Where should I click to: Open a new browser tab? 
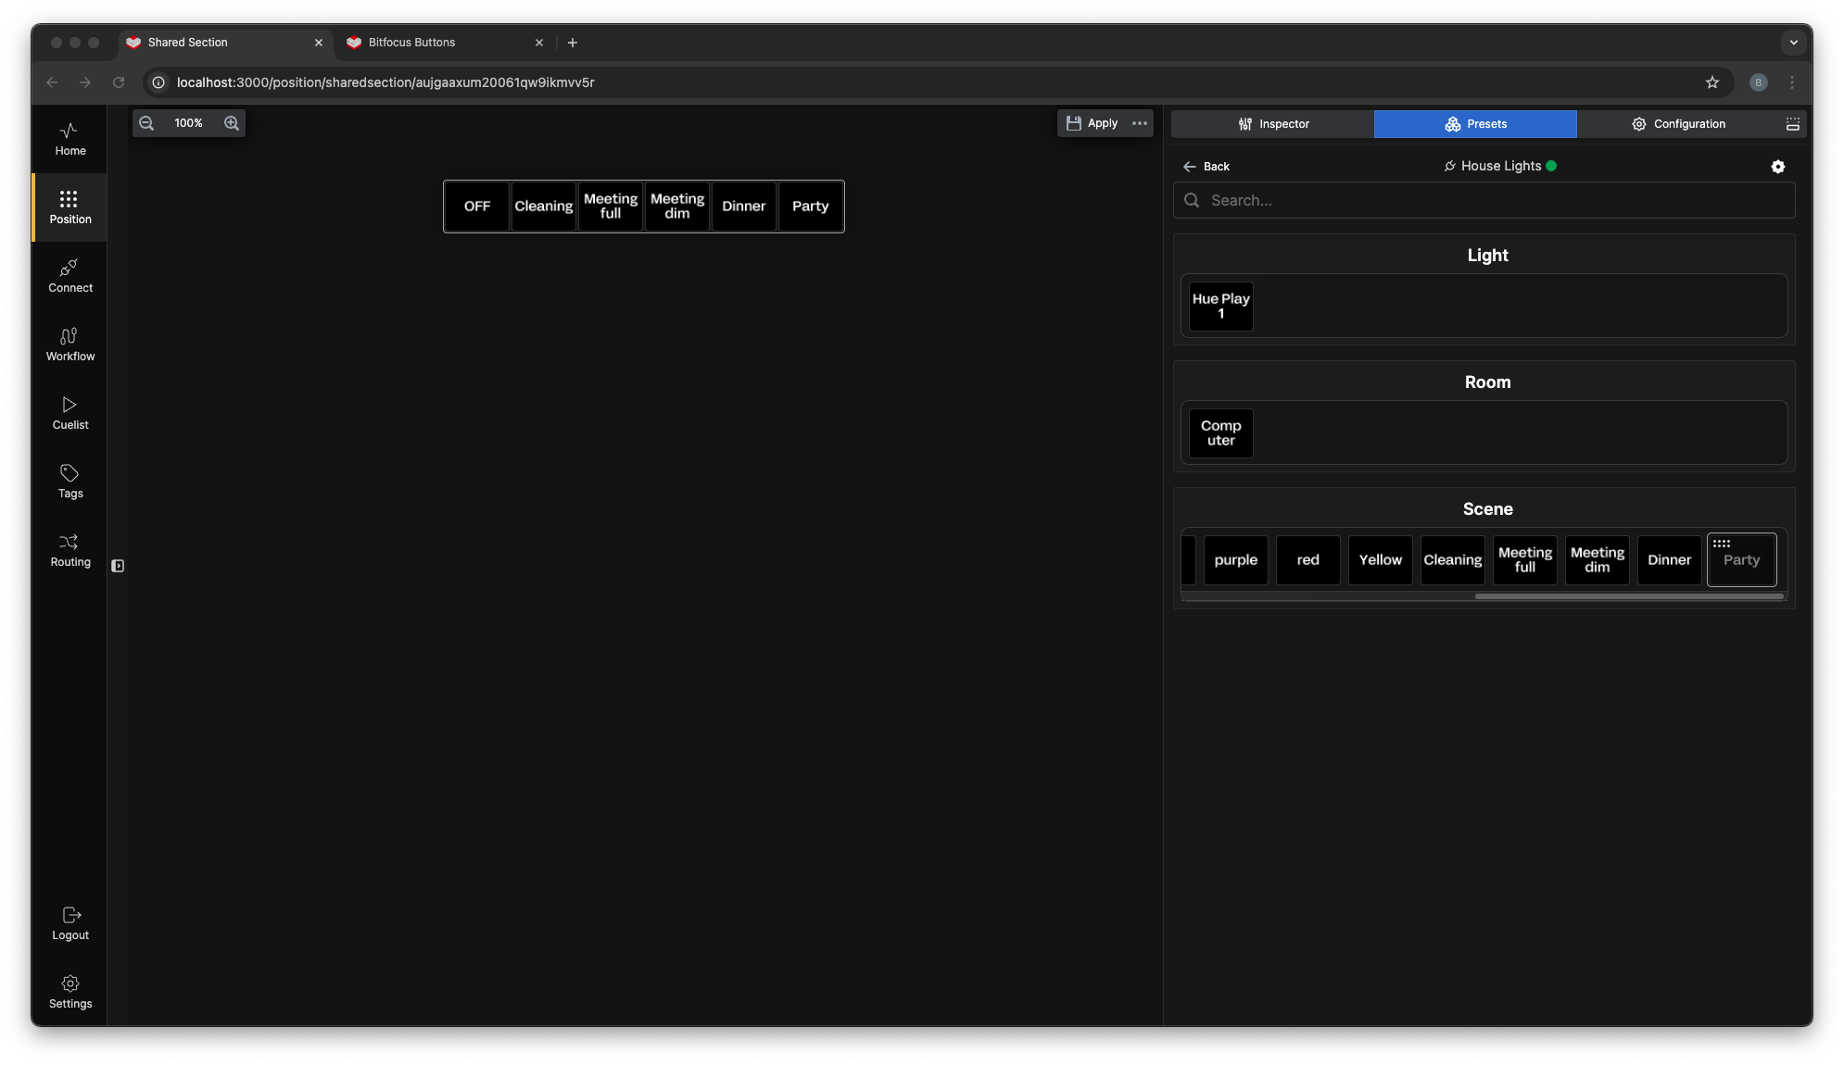(573, 43)
